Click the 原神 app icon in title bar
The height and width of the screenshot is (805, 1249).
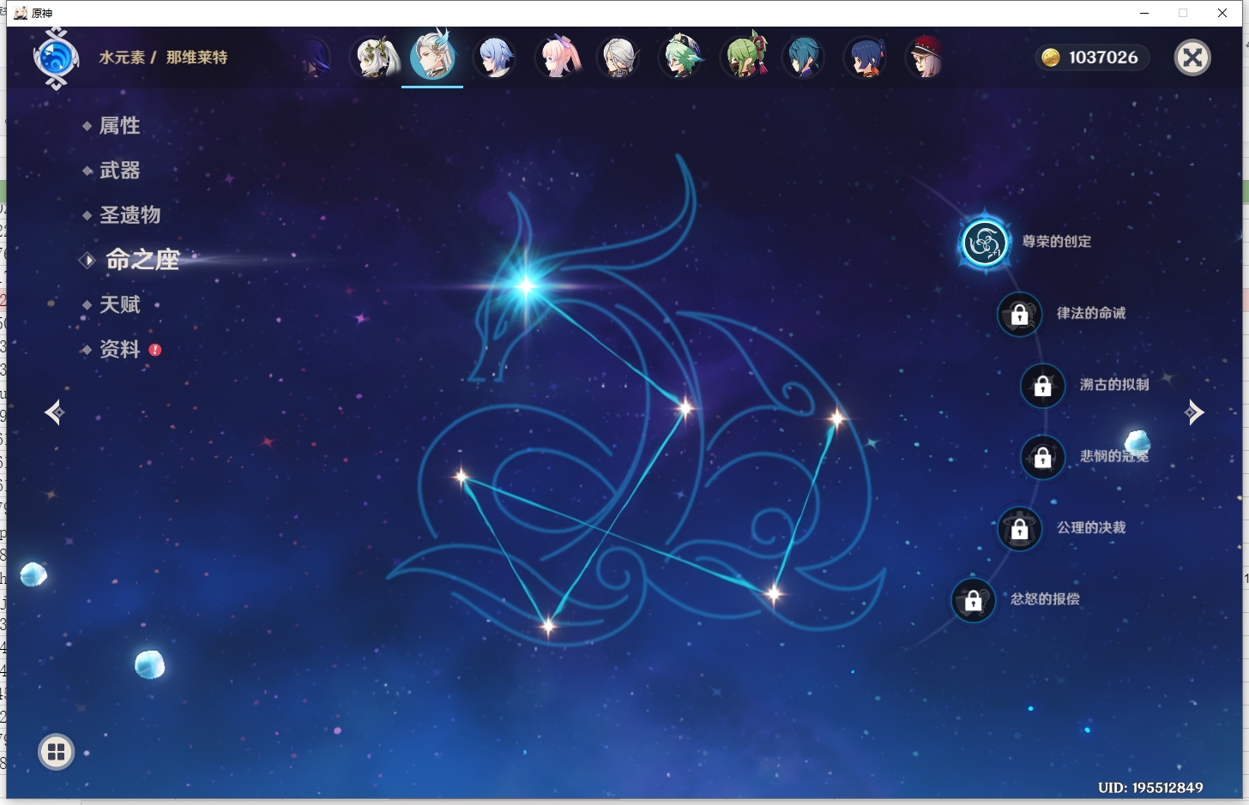21,13
